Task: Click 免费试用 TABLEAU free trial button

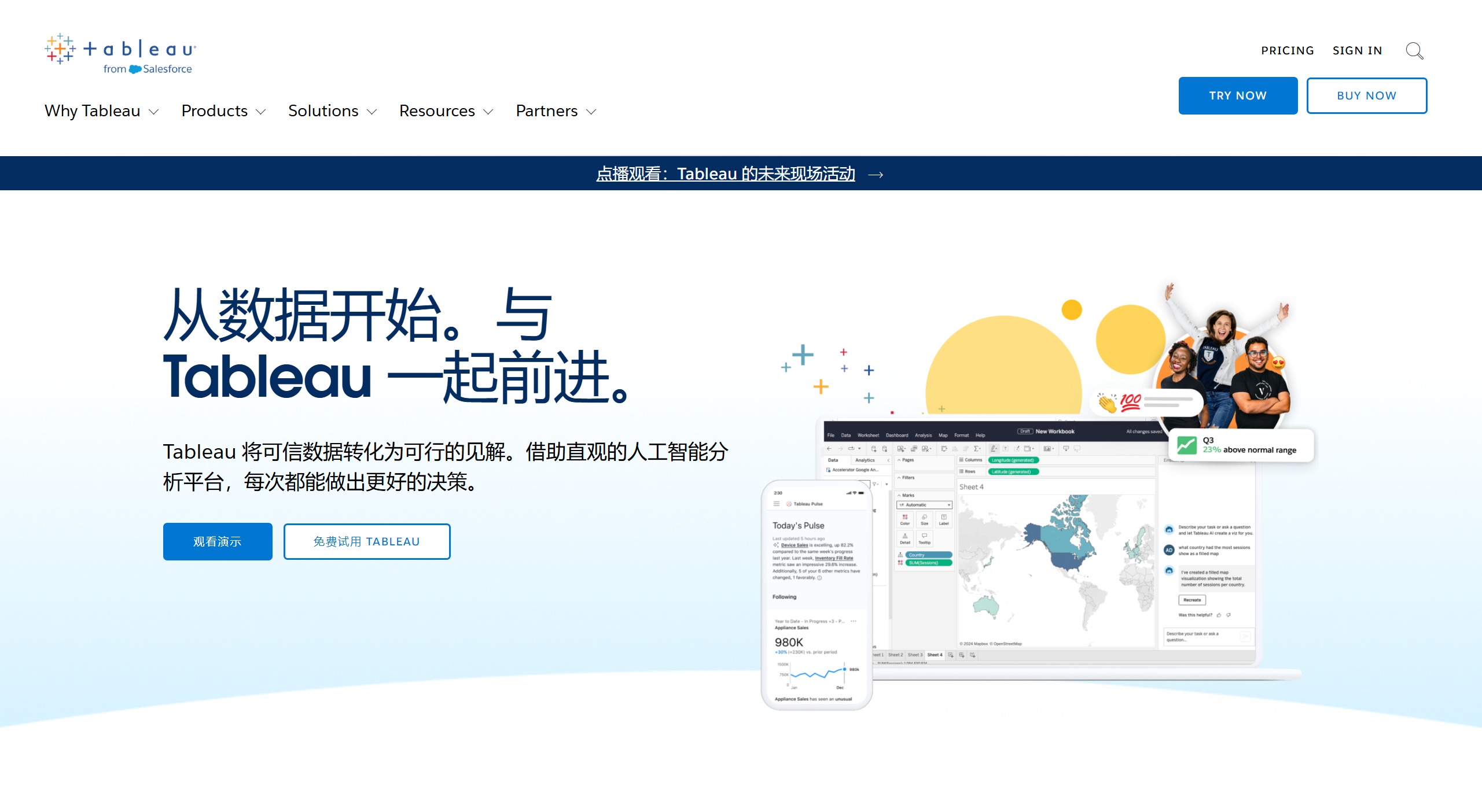Action: [366, 541]
